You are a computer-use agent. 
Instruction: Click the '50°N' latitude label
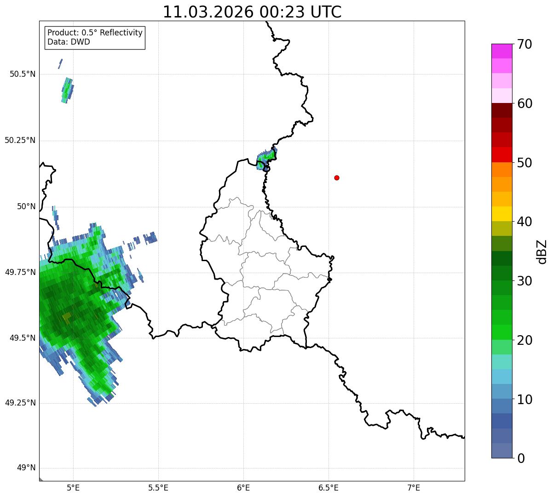click(26, 206)
